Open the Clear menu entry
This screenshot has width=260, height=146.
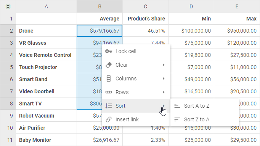point(136,65)
